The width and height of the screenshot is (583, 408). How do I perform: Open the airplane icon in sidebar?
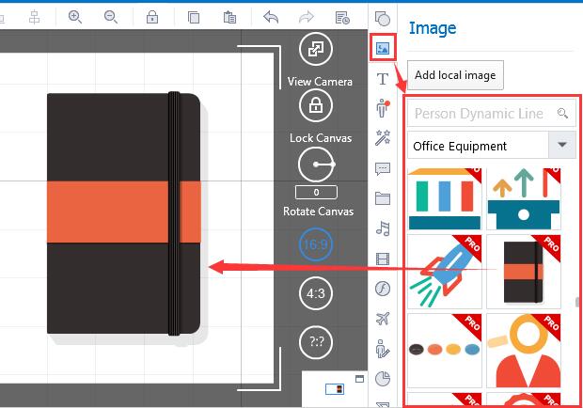383,319
